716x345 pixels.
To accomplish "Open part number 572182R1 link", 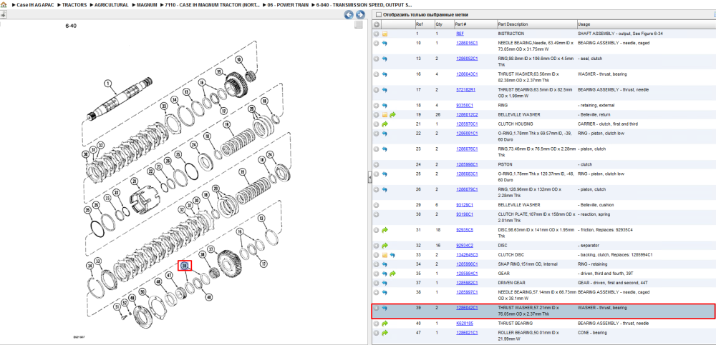I will point(466,90).
